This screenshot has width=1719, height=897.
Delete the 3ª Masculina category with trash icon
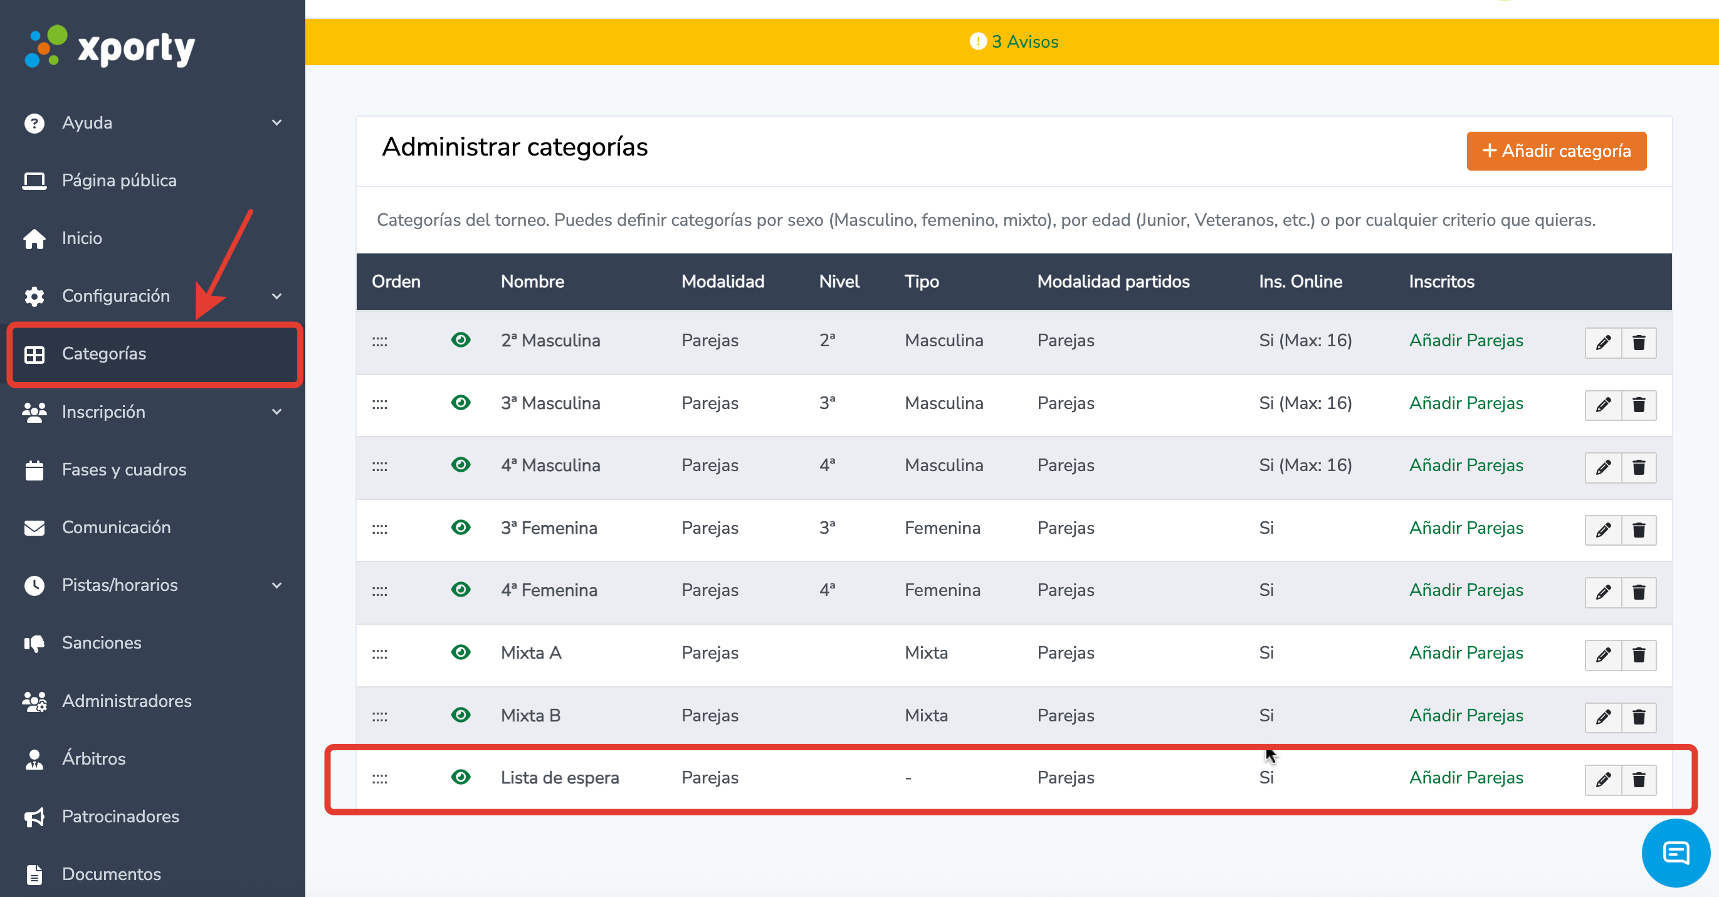pyautogui.click(x=1638, y=405)
